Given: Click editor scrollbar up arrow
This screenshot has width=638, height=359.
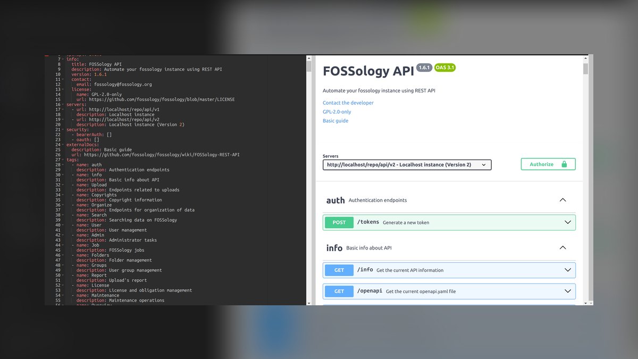Looking at the screenshot, I should (309, 57).
